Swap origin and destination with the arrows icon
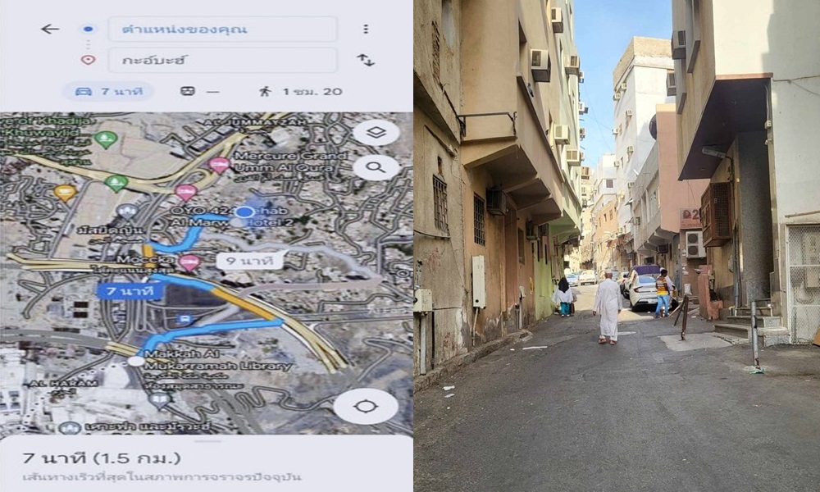Viewport: 820px width, 492px height. [366, 60]
